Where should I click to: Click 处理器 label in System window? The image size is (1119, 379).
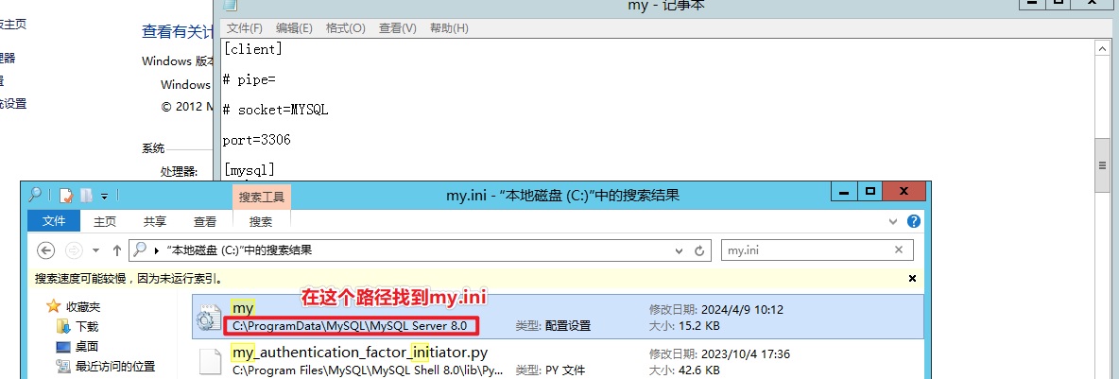(180, 171)
